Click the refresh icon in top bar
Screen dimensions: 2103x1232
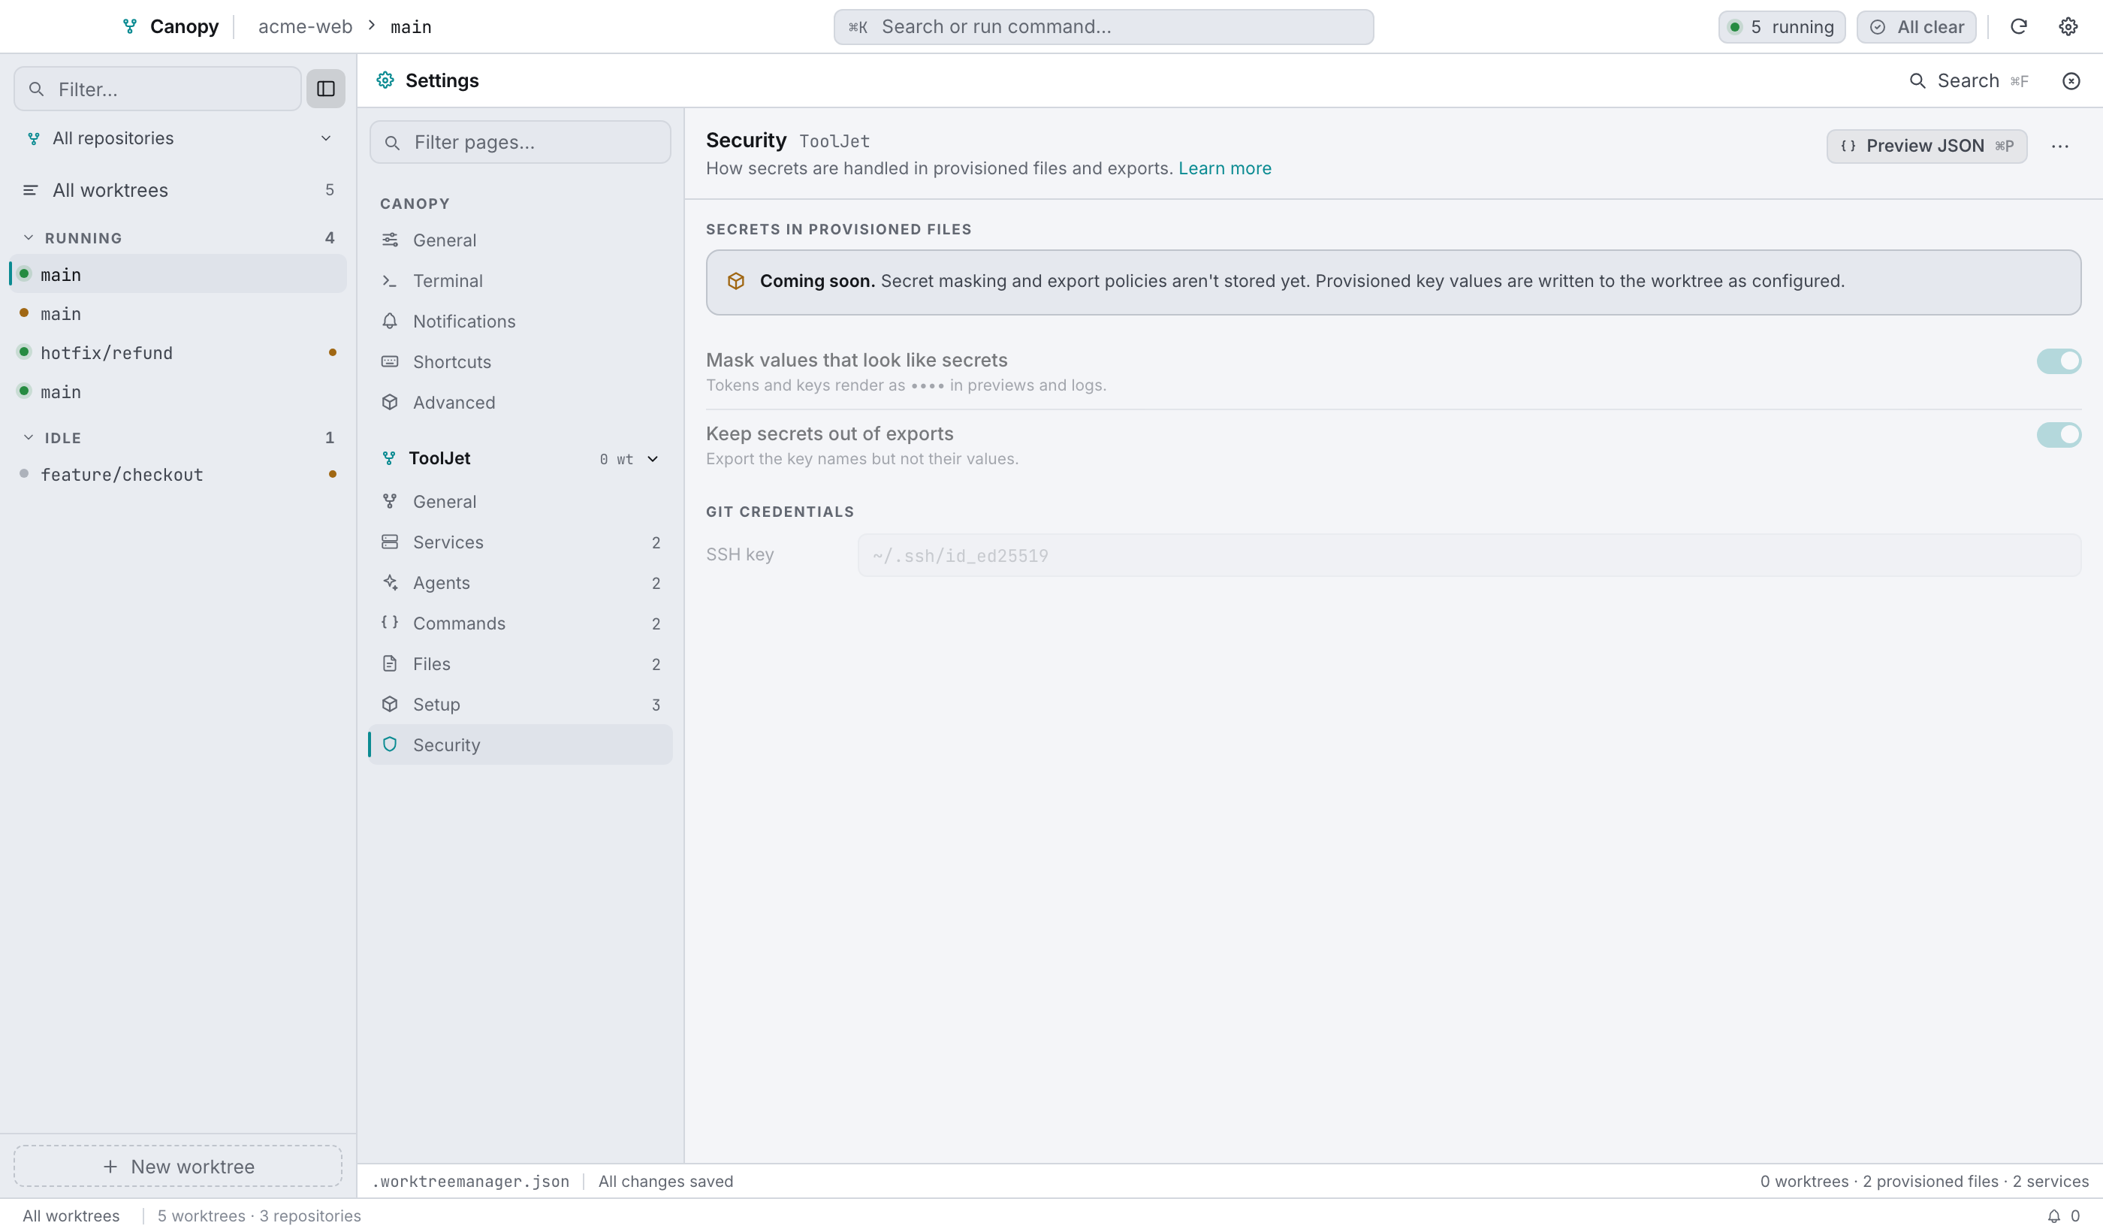coord(2018,27)
